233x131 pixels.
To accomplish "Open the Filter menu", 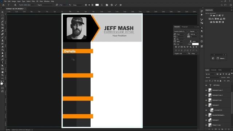I will [33, 1].
